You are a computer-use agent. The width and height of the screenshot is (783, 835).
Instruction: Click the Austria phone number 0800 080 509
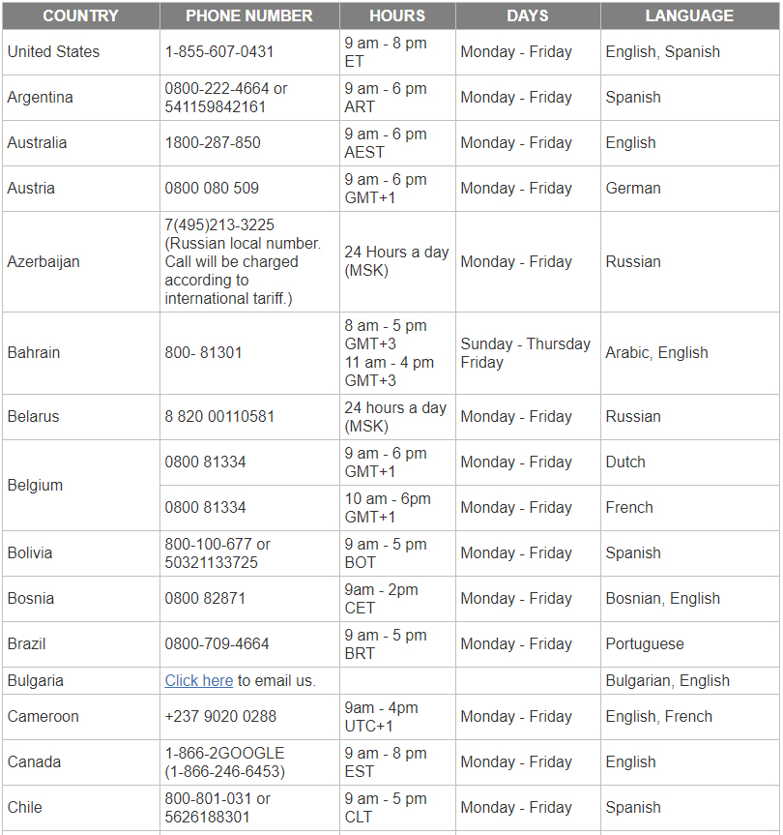tap(212, 188)
